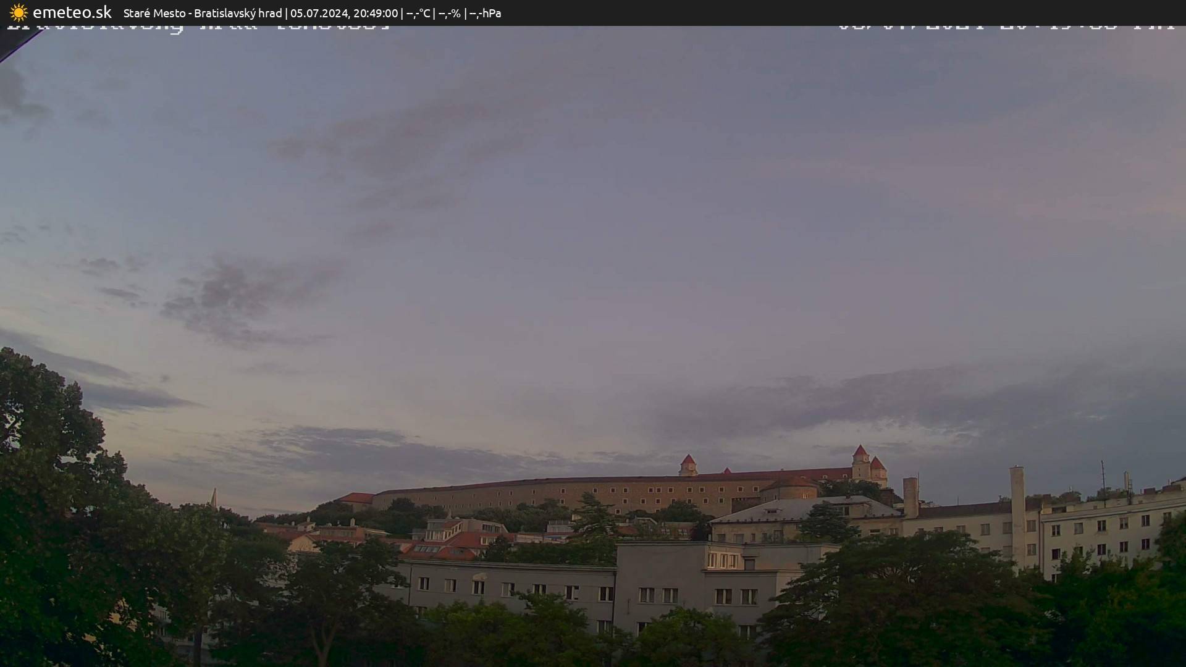Click the temperature °C reading

coord(418,13)
